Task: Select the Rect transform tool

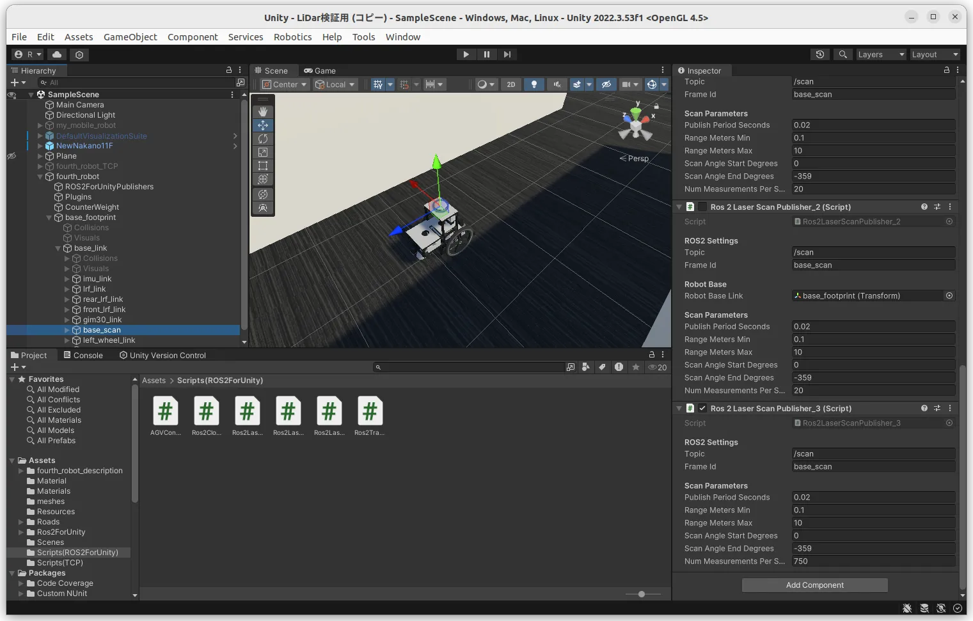Action: (x=263, y=166)
